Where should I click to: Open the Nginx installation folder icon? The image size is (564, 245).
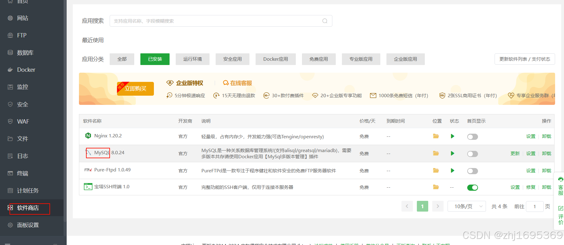click(436, 136)
